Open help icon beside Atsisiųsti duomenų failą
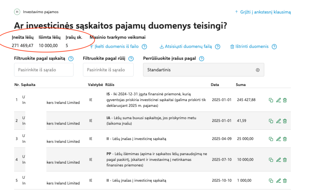This screenshot has height=195, width=309. point(217,47)
